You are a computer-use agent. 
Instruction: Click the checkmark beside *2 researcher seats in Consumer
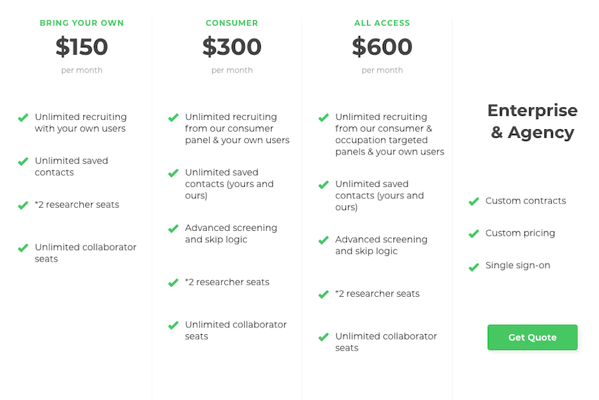pos(173,283)
